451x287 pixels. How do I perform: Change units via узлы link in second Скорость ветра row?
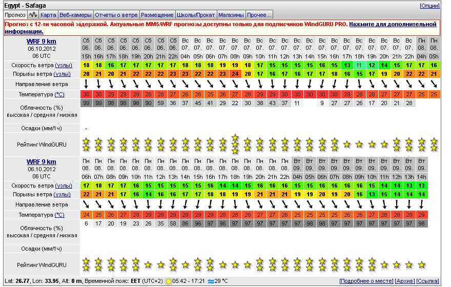(64, 186)
